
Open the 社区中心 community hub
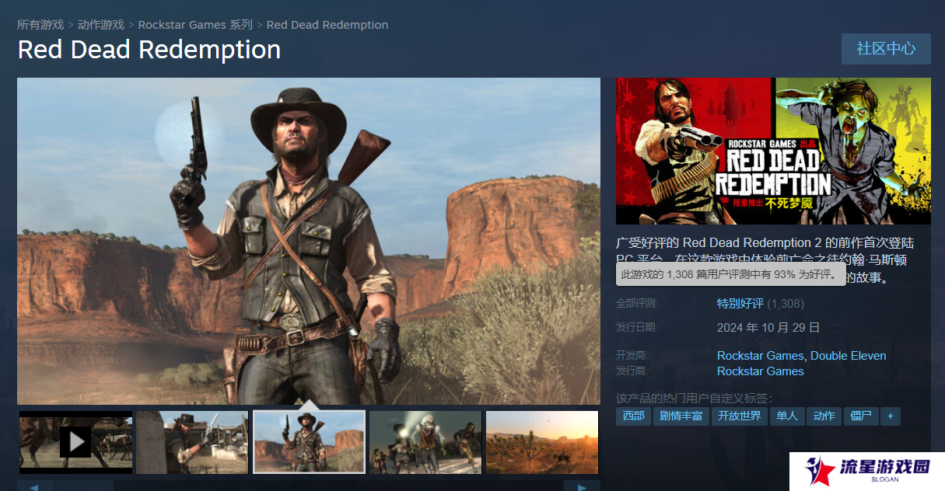[886, 48]
